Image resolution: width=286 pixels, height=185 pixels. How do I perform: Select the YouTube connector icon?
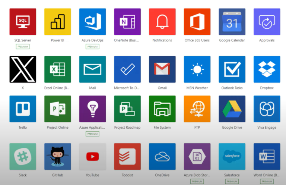click(x=92, y=157)
